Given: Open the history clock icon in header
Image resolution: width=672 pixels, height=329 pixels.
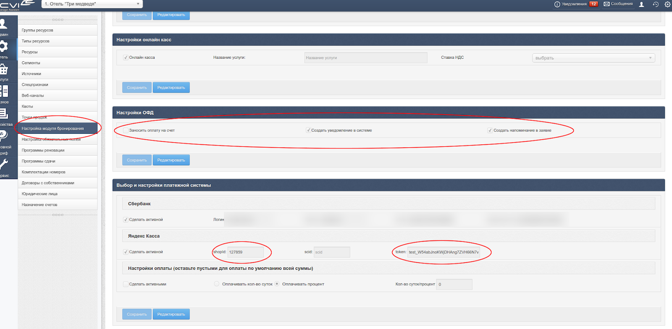Looking at the screenshot, I should tap(655, 4).
